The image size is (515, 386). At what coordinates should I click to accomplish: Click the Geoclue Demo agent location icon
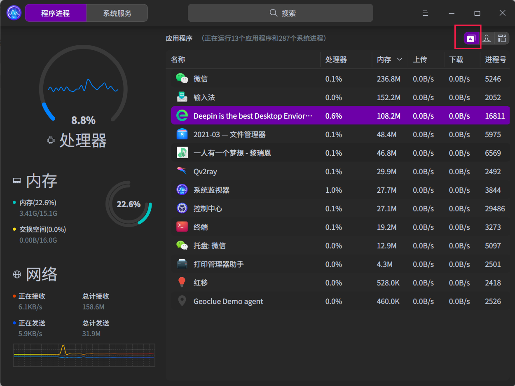pyautogui.click(x=182, y=301)
